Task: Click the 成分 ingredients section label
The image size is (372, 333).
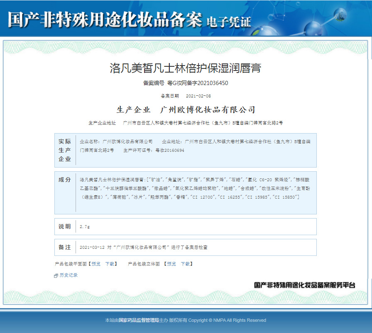Action: [65, 180]
